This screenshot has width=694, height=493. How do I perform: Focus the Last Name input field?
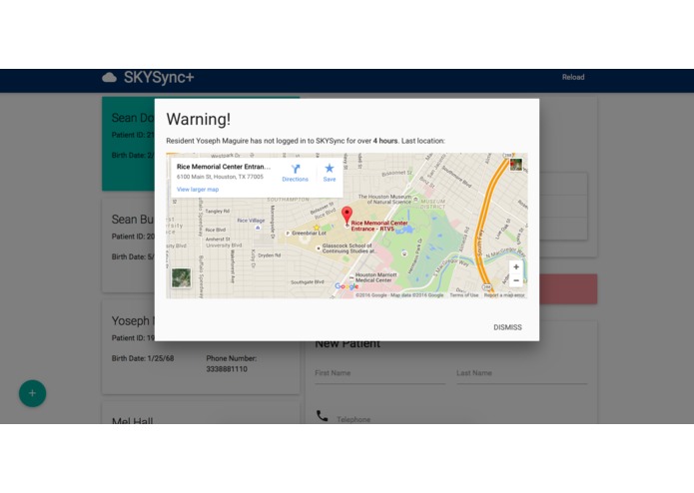(x=522, y=373)
